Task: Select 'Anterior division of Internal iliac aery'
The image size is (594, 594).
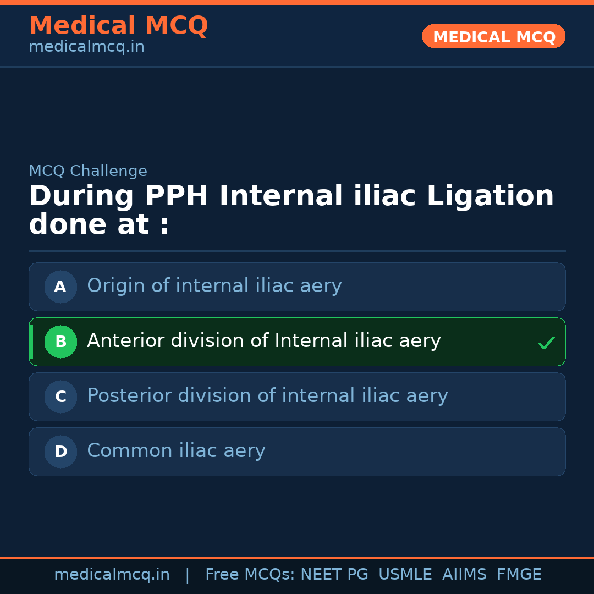Action: pos(264,341)
